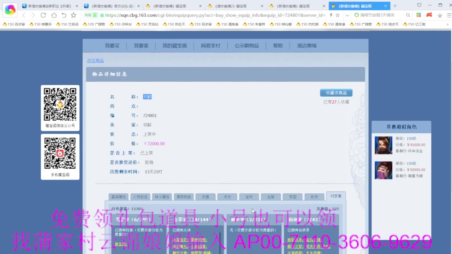Switch to the 官方论坛 browser tab
The width and height of the screenshot is (452, 254).
[x=112, y=6]
